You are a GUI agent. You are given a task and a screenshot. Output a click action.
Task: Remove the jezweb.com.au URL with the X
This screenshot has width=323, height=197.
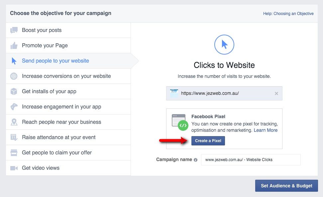(x=276, y=94)
